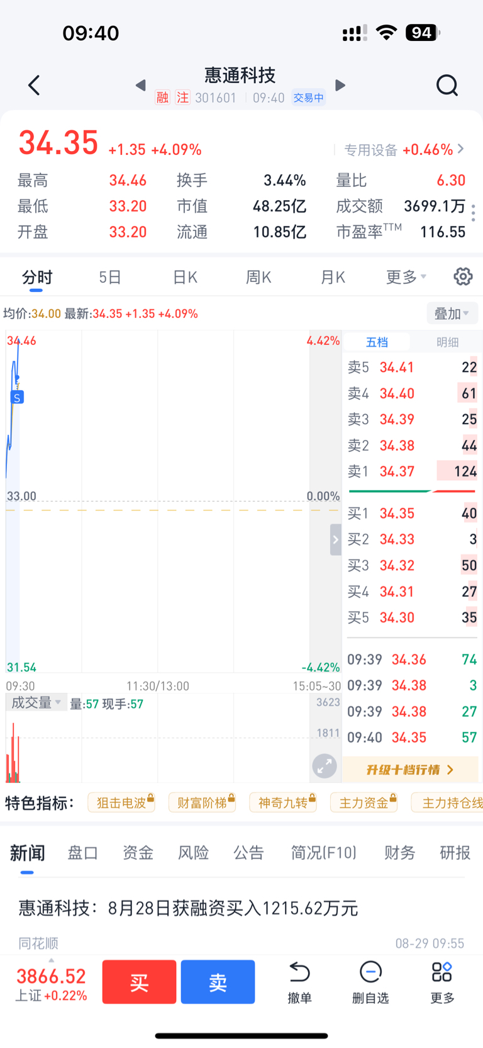The image size is (483, 1048).
Task: Open locked 狙击电波 indicator
Action: pyautogui.click(x=121, y=803)
